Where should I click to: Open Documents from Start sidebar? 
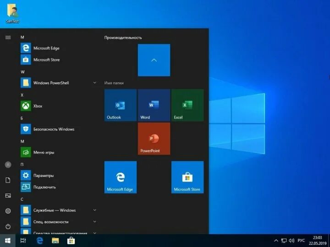click(8, 180)
